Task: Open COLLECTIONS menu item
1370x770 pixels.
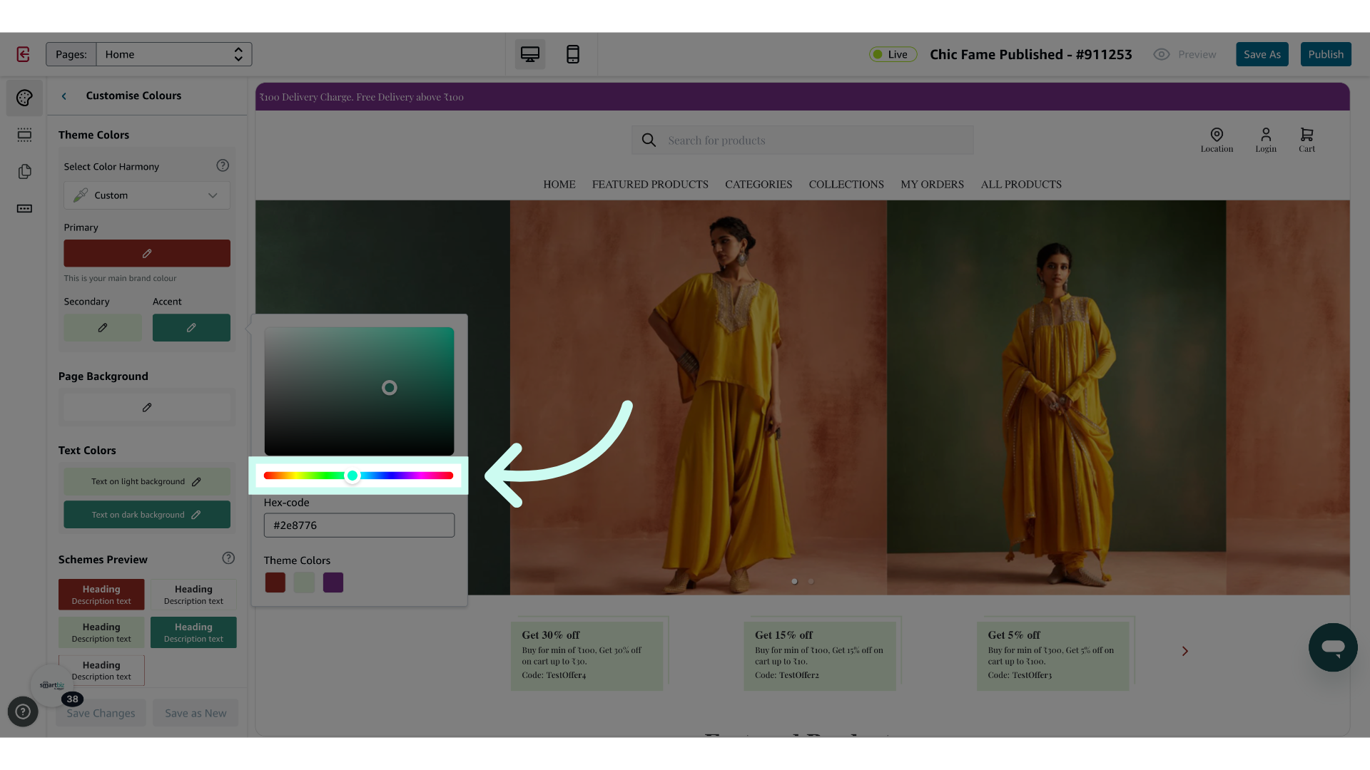Action: 846,185
